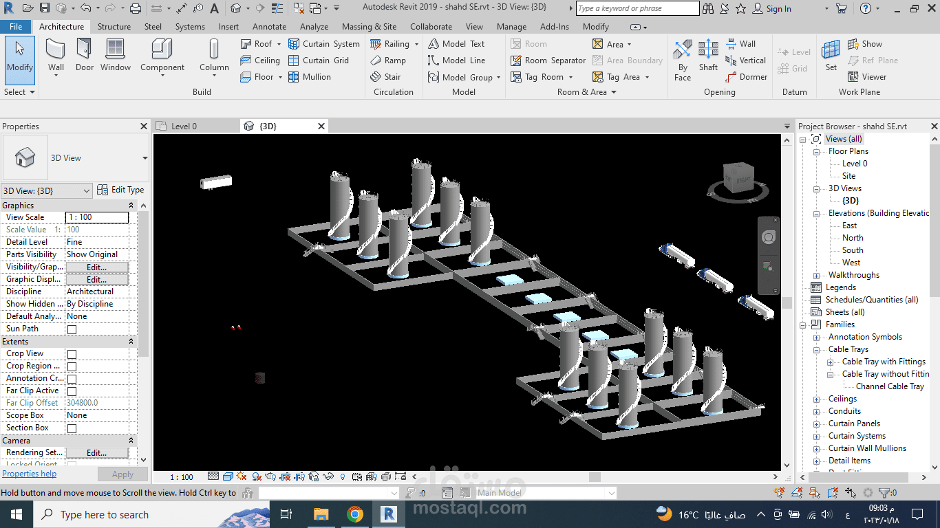
Task: Expand the Cable Tray with Fittings node
Action: pyautogui.click(x=830, y=362)
